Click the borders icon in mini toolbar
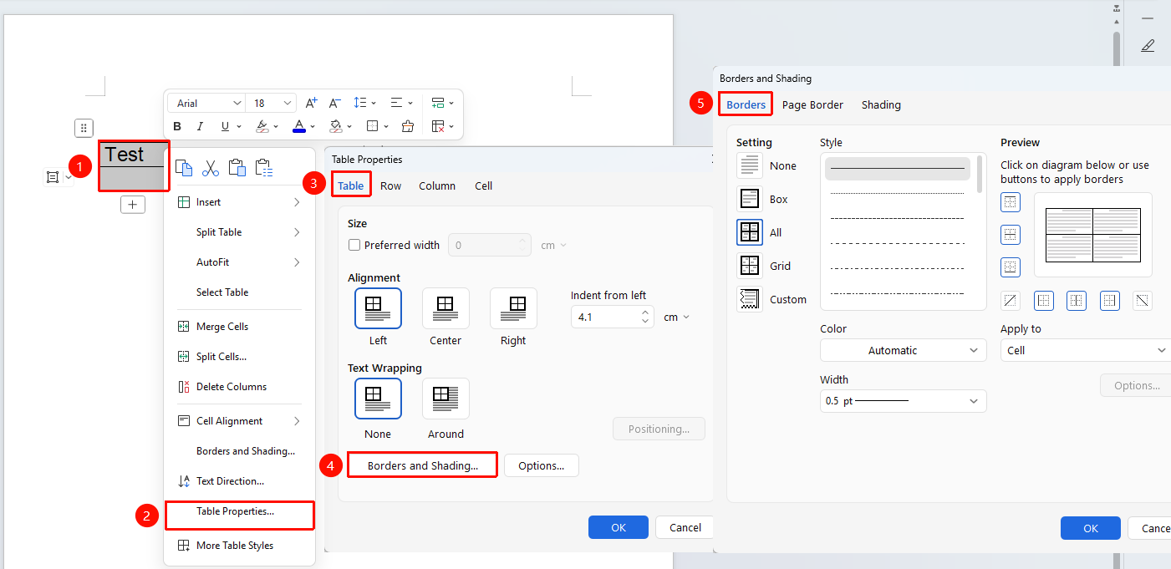1171x569 pixels. 373,126
